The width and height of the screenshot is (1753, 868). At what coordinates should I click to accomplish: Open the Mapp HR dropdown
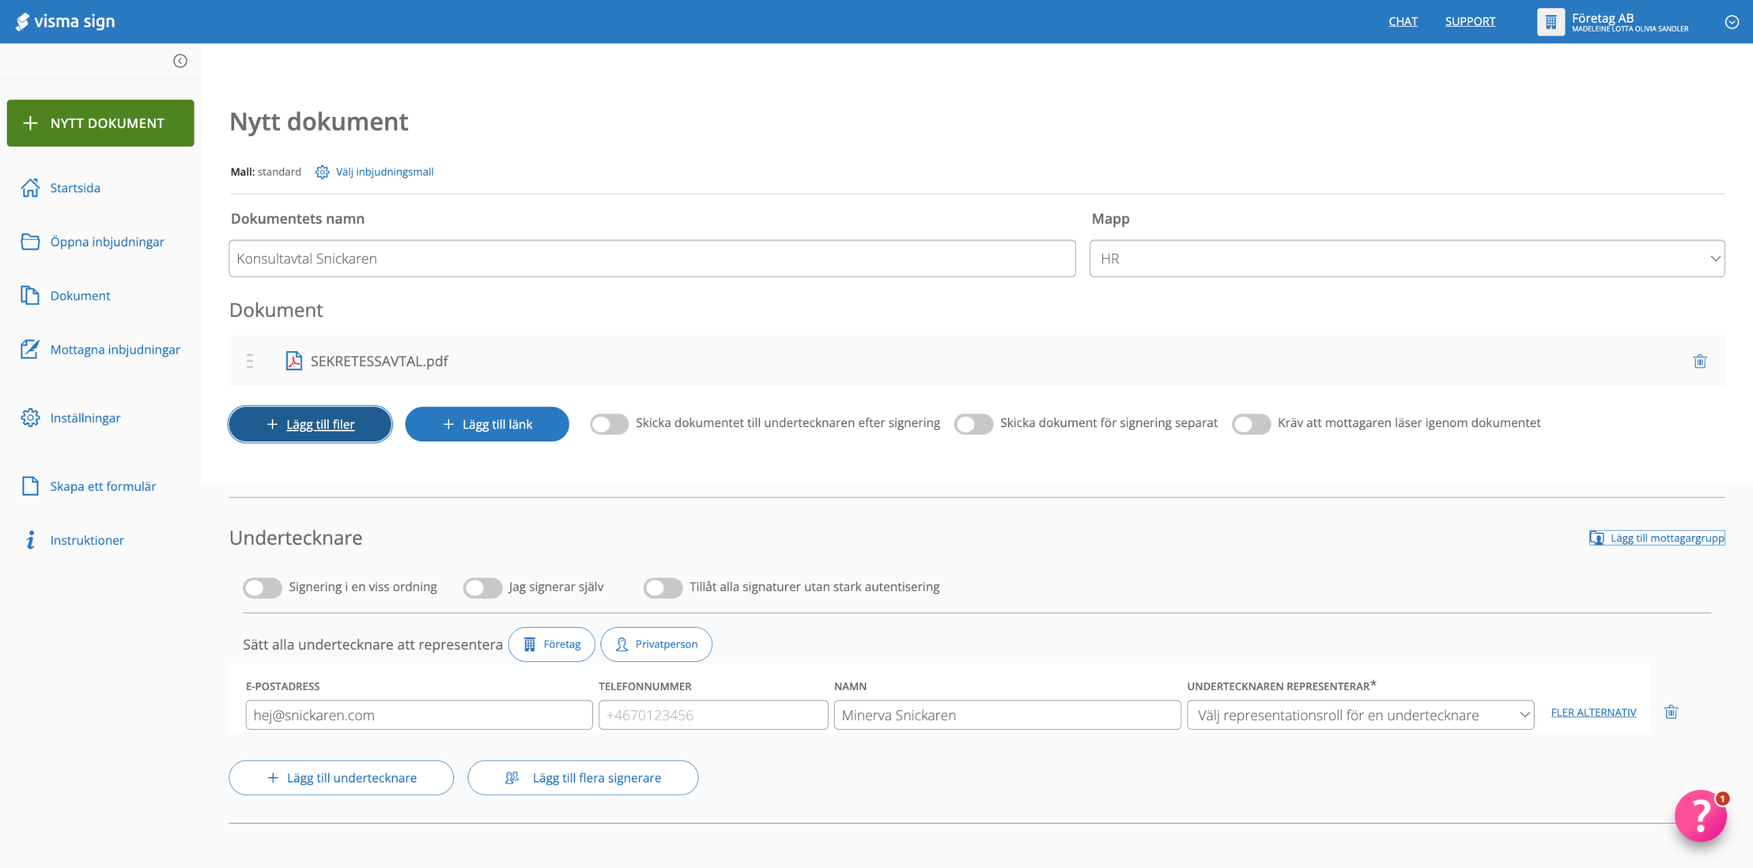tap(1407, 259)
